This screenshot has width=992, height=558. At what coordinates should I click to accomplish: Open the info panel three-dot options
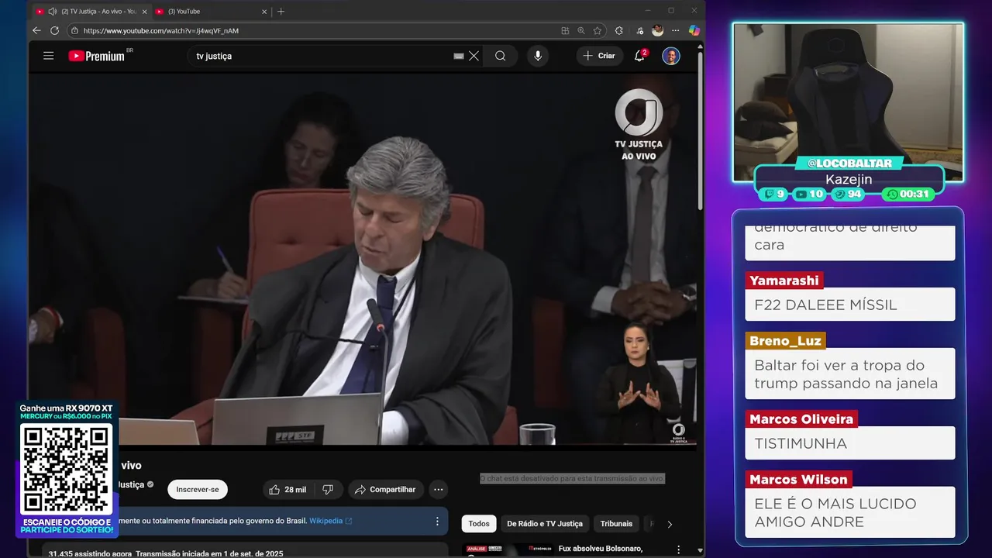pos(437,522)
